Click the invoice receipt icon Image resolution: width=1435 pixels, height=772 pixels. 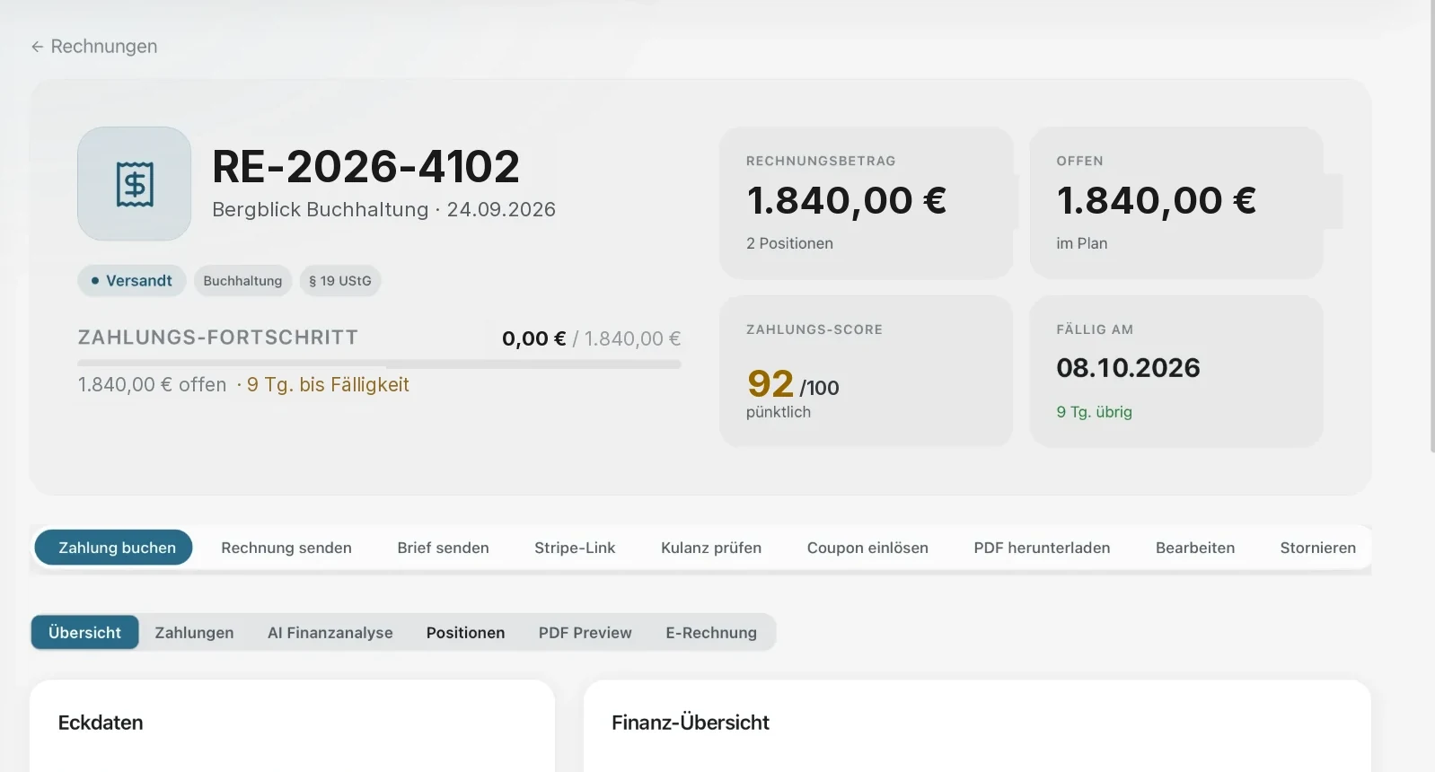[135, 184]
